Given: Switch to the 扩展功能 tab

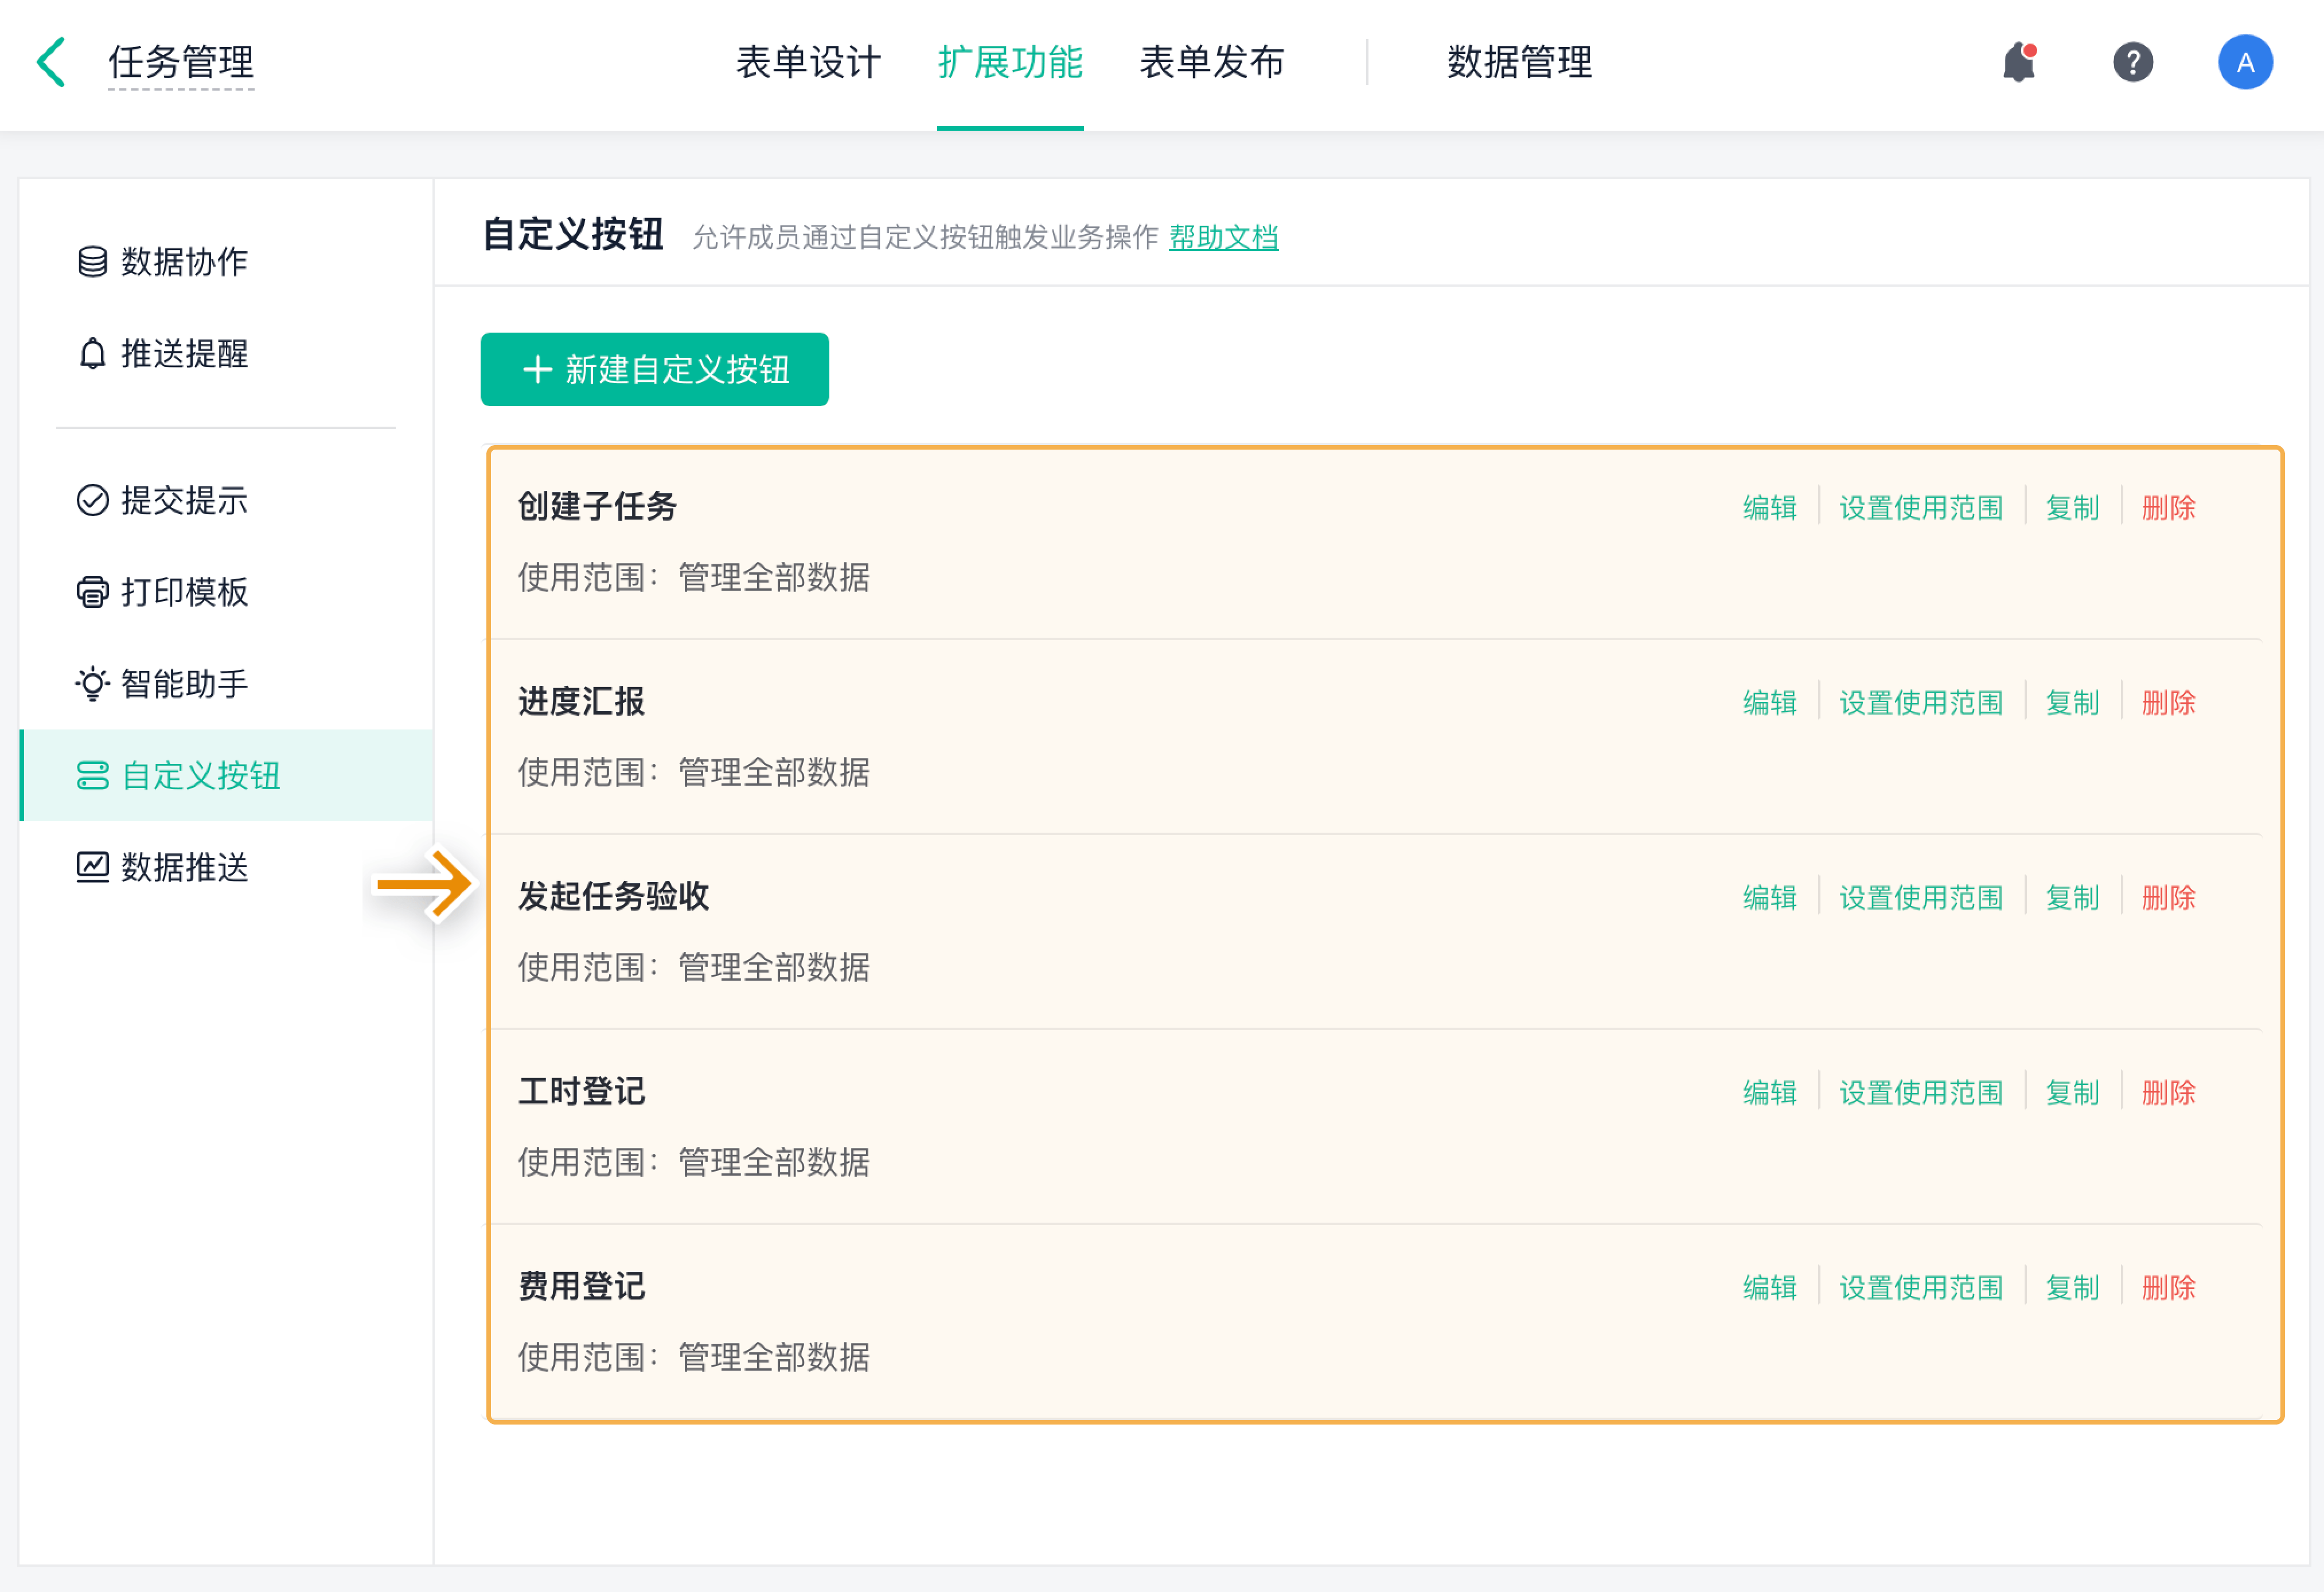Looking at the screenshot, I should click(1010, 62).
